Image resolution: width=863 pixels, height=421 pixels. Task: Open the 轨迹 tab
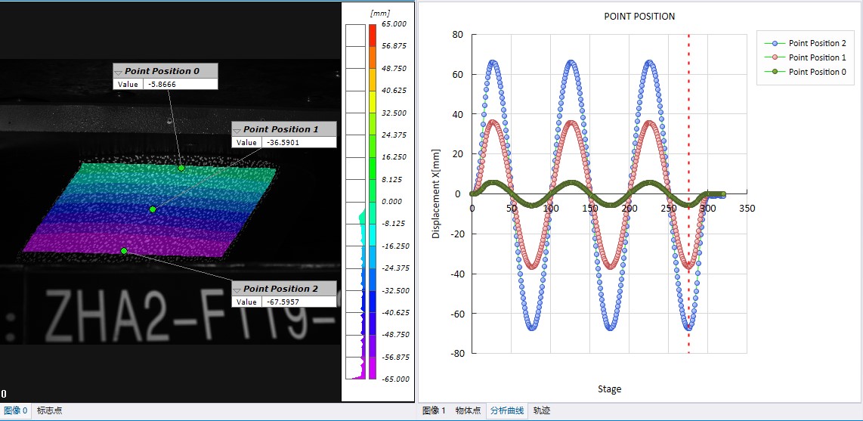pos(542,411)
